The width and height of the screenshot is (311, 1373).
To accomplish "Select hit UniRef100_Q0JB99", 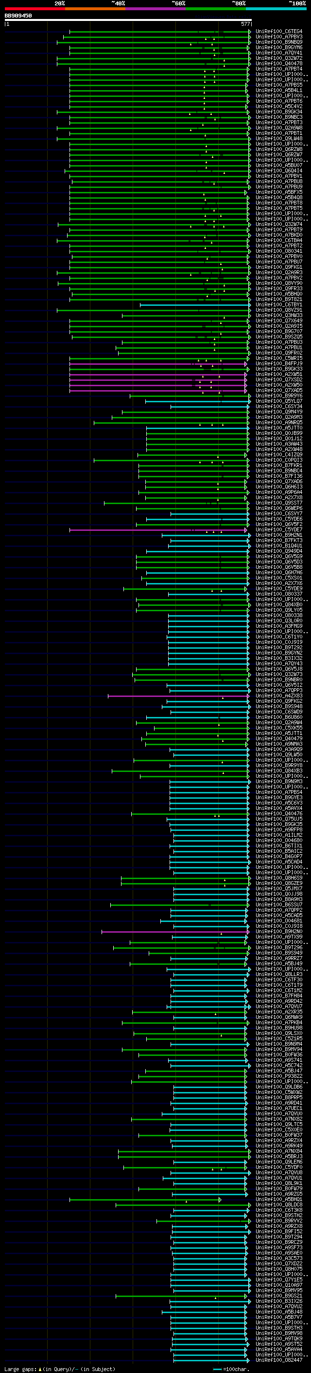I will point(279,433).
